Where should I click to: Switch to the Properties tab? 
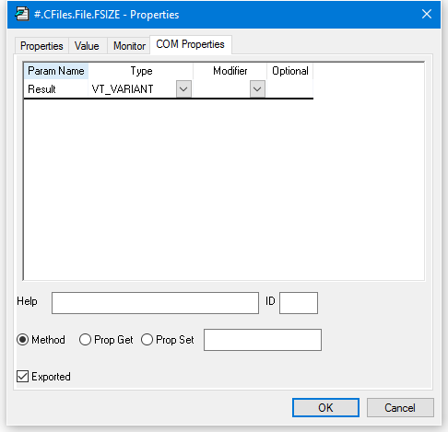(41, 46)
